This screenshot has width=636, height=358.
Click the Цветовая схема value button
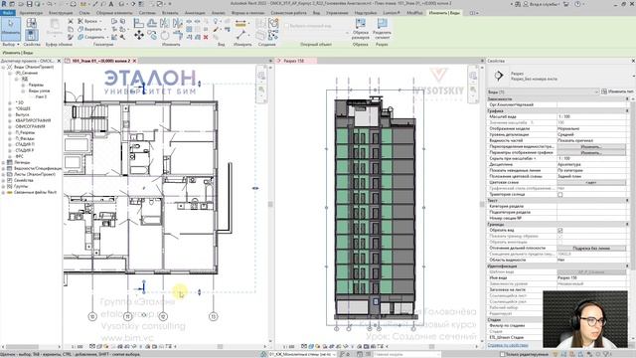tap(591, 183)
